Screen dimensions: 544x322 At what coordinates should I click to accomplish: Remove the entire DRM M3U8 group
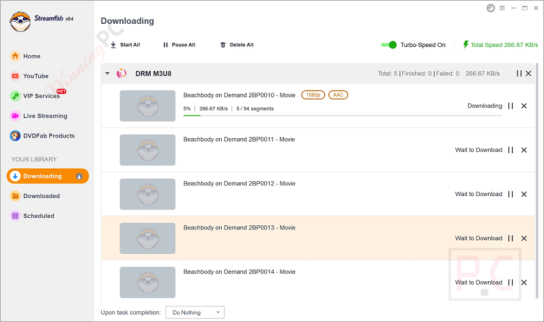coord(528,74)
